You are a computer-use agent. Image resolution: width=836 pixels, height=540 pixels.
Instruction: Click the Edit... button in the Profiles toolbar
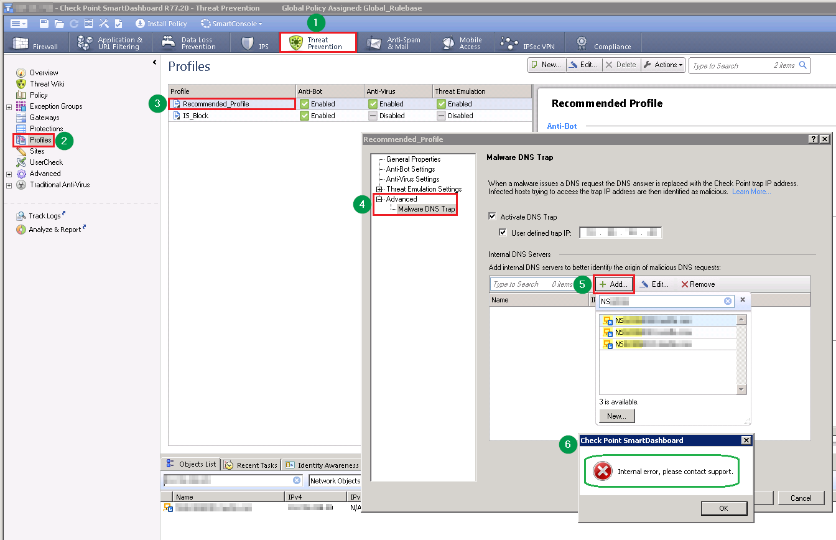coord(583,65)
